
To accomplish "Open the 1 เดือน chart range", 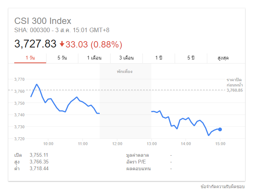I will pyautogui.click(x=94, y=58).
